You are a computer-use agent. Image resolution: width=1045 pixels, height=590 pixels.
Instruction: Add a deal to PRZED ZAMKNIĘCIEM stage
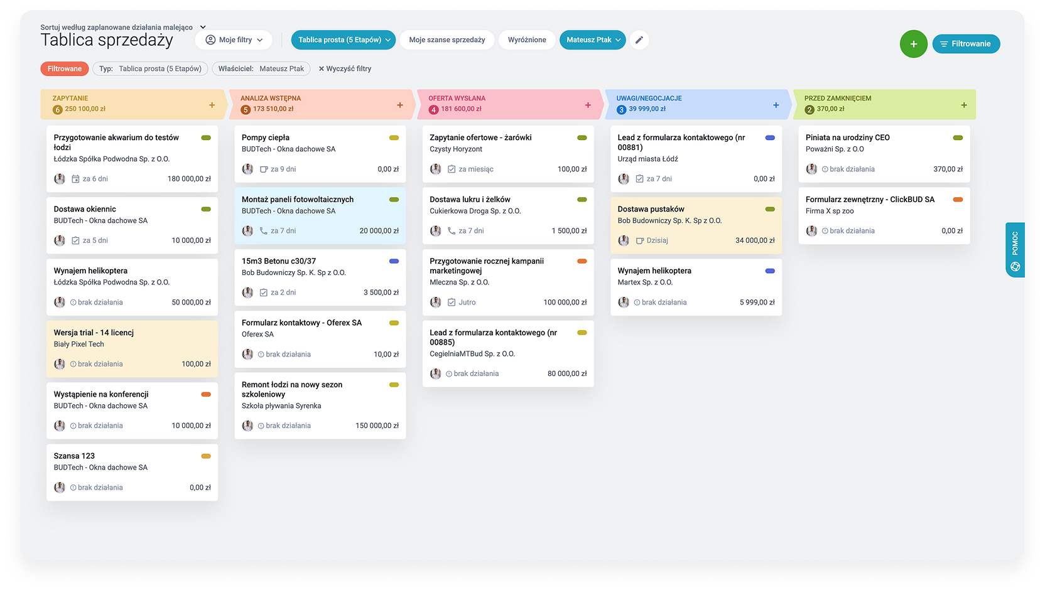click(964, 105)
